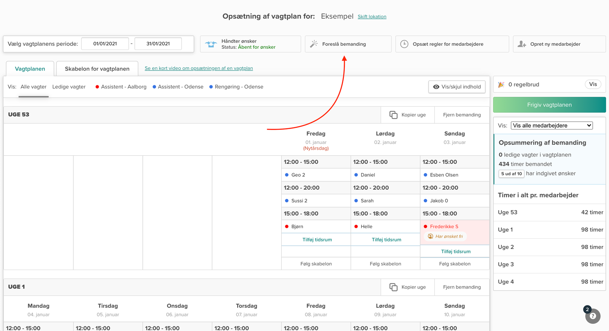Open the Skift lokation link

tap(372, 17)
